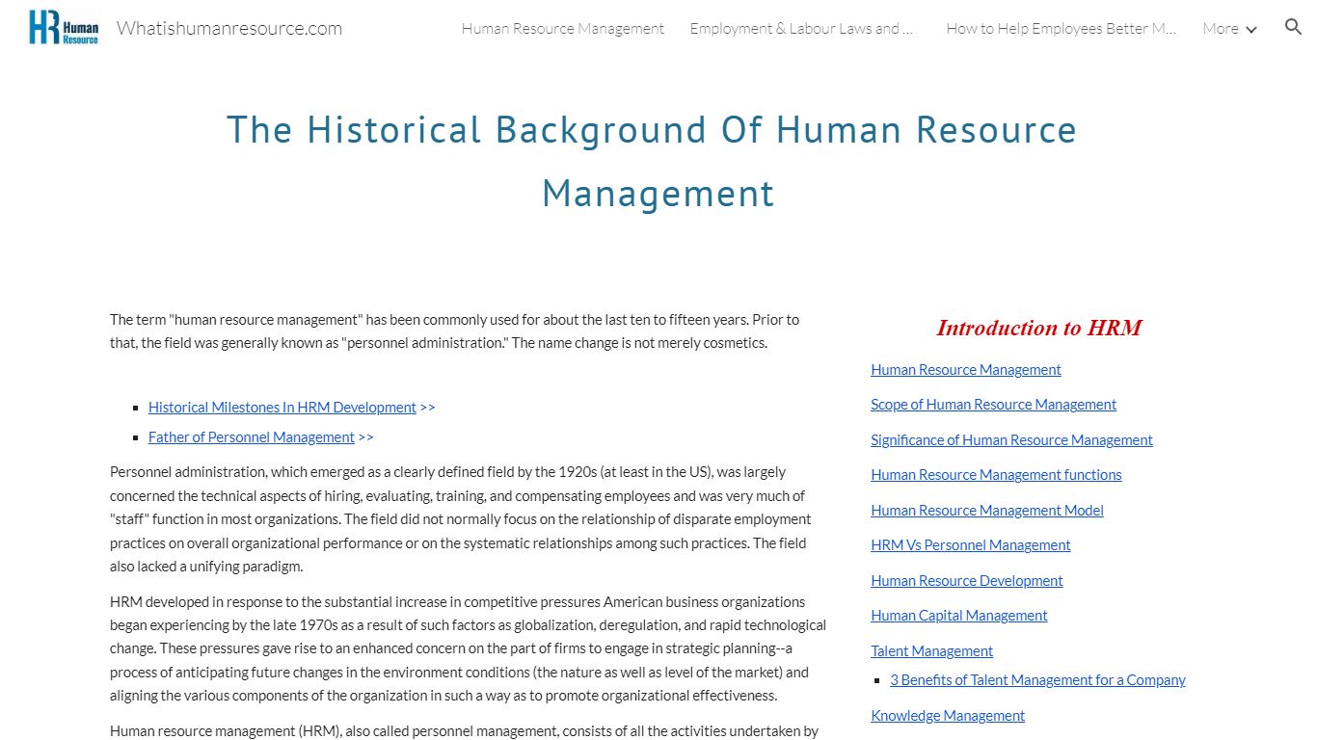Go to Whatishumanresource.com site title
1317x740 pixels.
[x=229, y=28]
